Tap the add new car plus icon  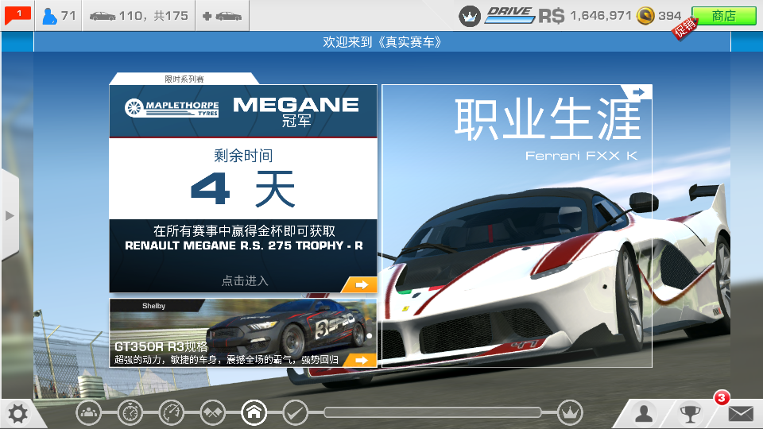pyautogui.click(x=222, y=16)
